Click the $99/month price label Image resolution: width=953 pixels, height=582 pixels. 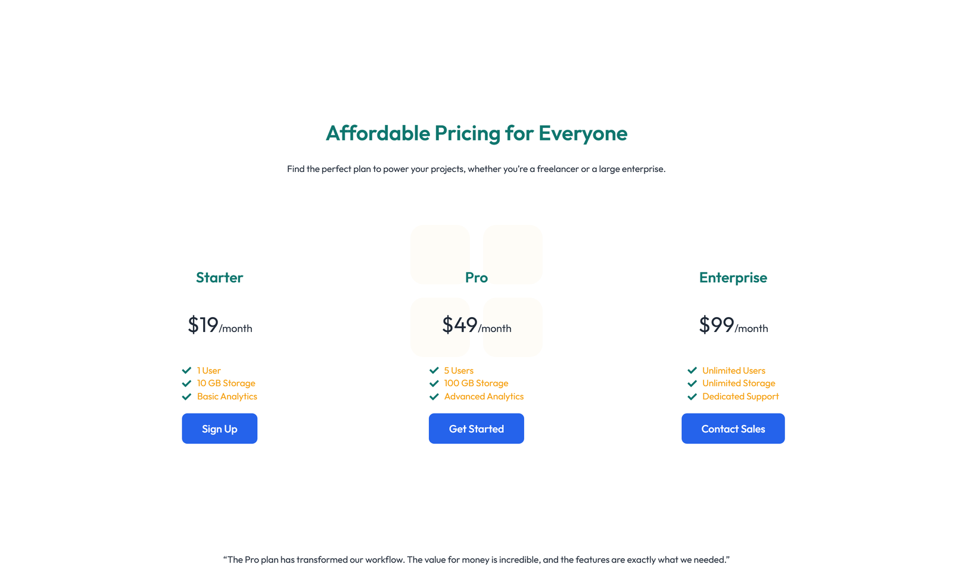point(733,326)
